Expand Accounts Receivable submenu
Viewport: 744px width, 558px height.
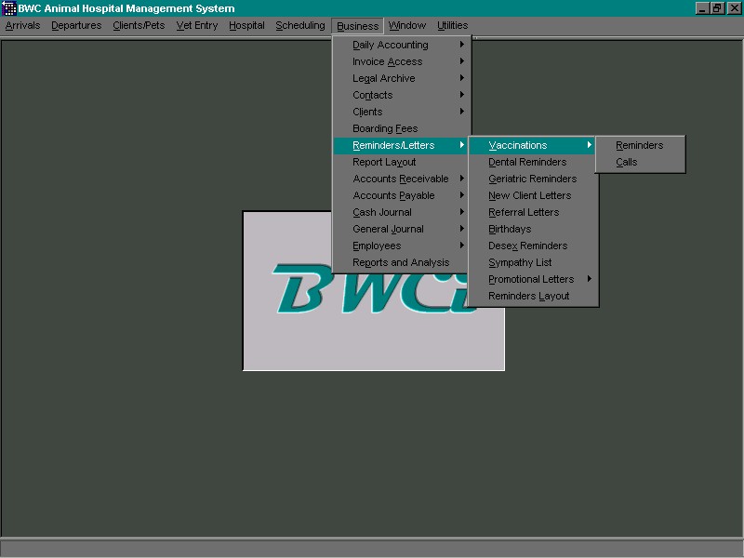(402, 179)
